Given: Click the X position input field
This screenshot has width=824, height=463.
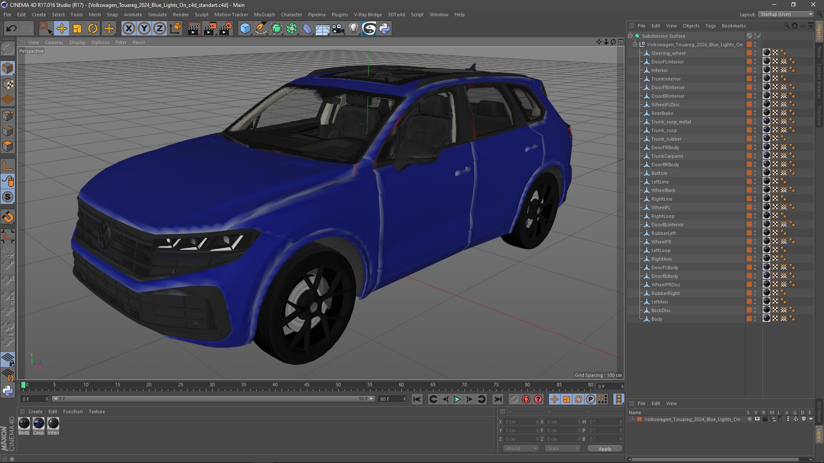Looking at the screenshot, I should [x=521, y=422].
